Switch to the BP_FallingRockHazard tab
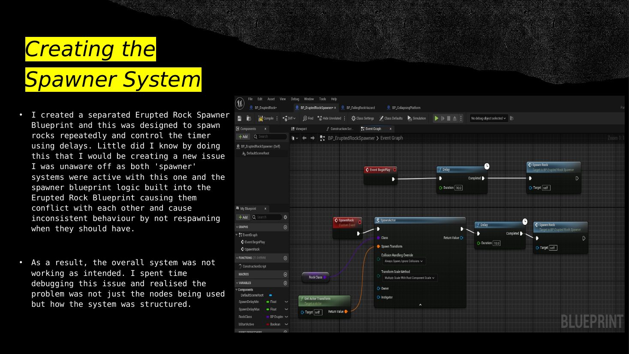This screenshot has height=354, width=629. [x=358, y=108]
